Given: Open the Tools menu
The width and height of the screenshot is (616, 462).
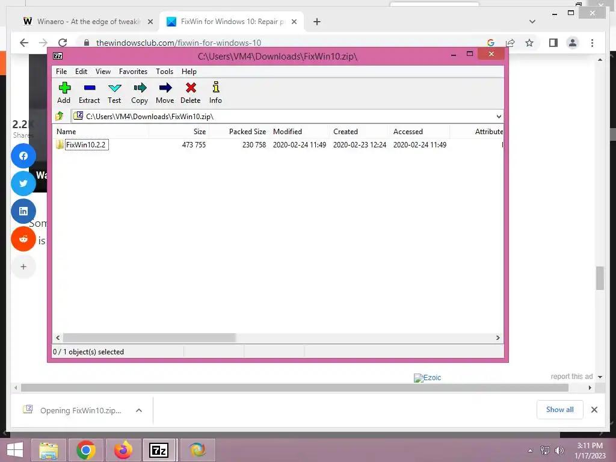Looking at the screenshot, I should pos(165,72).
